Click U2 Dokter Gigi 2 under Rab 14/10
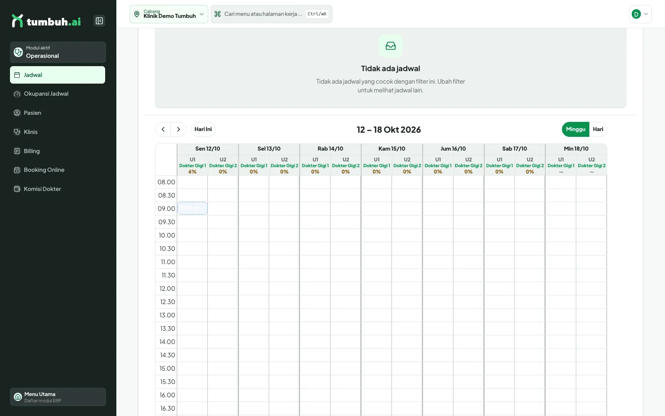Image resolution: width=665 pixels, height=416 pixels. [x=346, y=166]
